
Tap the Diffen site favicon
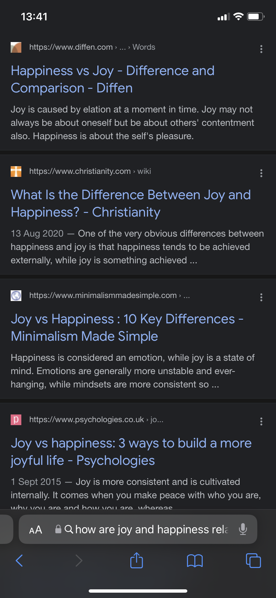pos(16,47)
